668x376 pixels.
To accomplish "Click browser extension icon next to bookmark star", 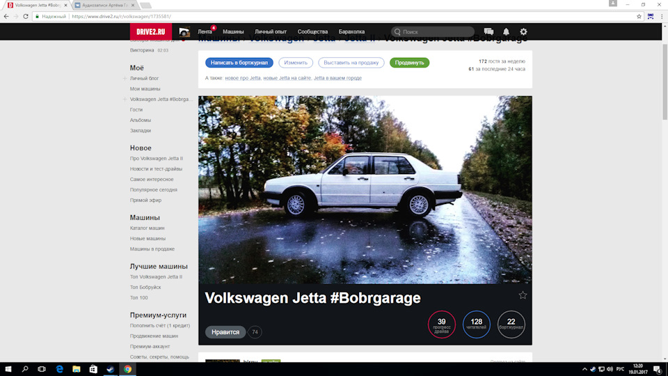I will pos(651,16).
